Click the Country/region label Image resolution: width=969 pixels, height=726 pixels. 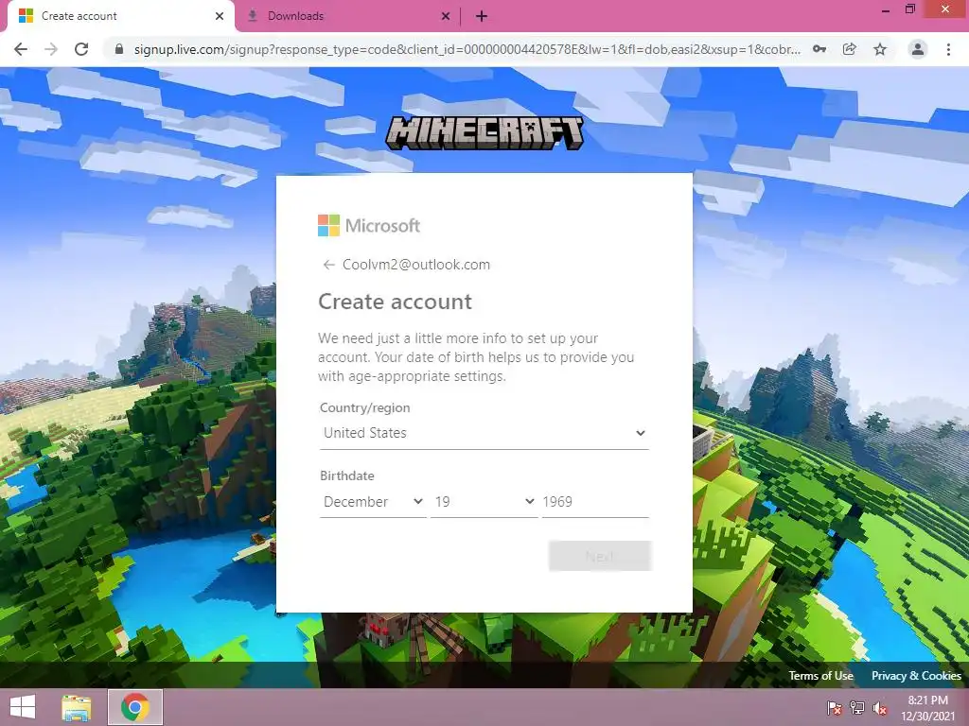tap(364, 408)
